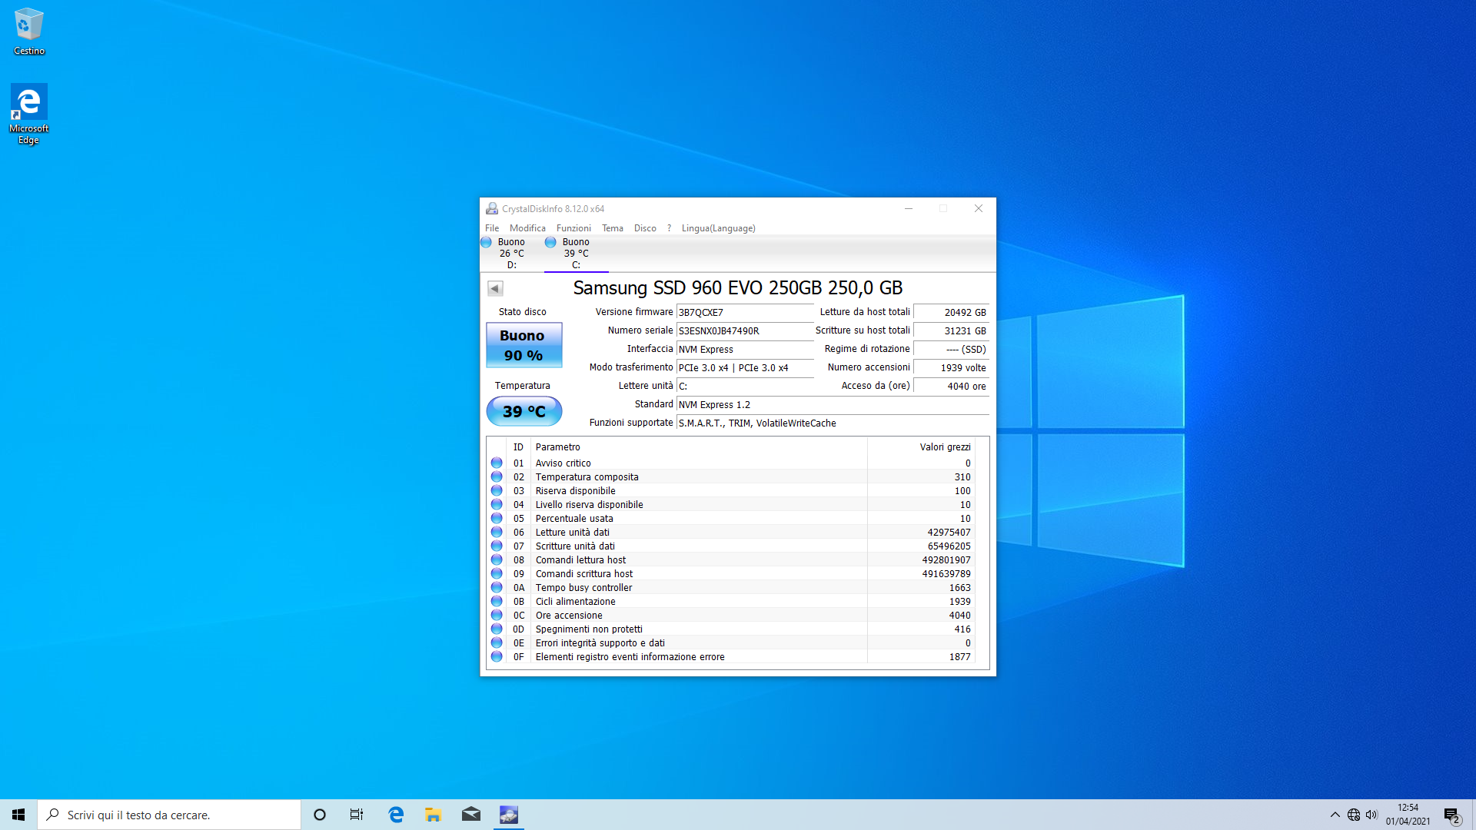The height and width of the screenshot is (830, 1476).
Task: Click the Funzioni supportate field
Action: (833, 423)
